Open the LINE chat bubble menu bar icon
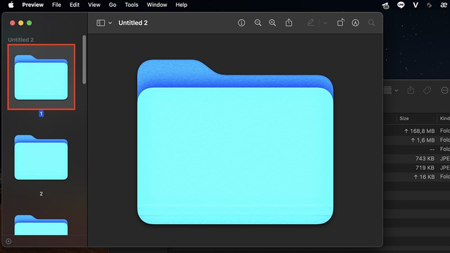The width and height of the screenshot is (450, 253). pos(400,5)
